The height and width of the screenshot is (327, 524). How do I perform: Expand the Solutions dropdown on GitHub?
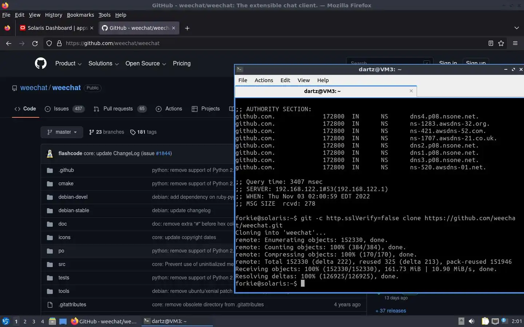(x=104, y=63)
